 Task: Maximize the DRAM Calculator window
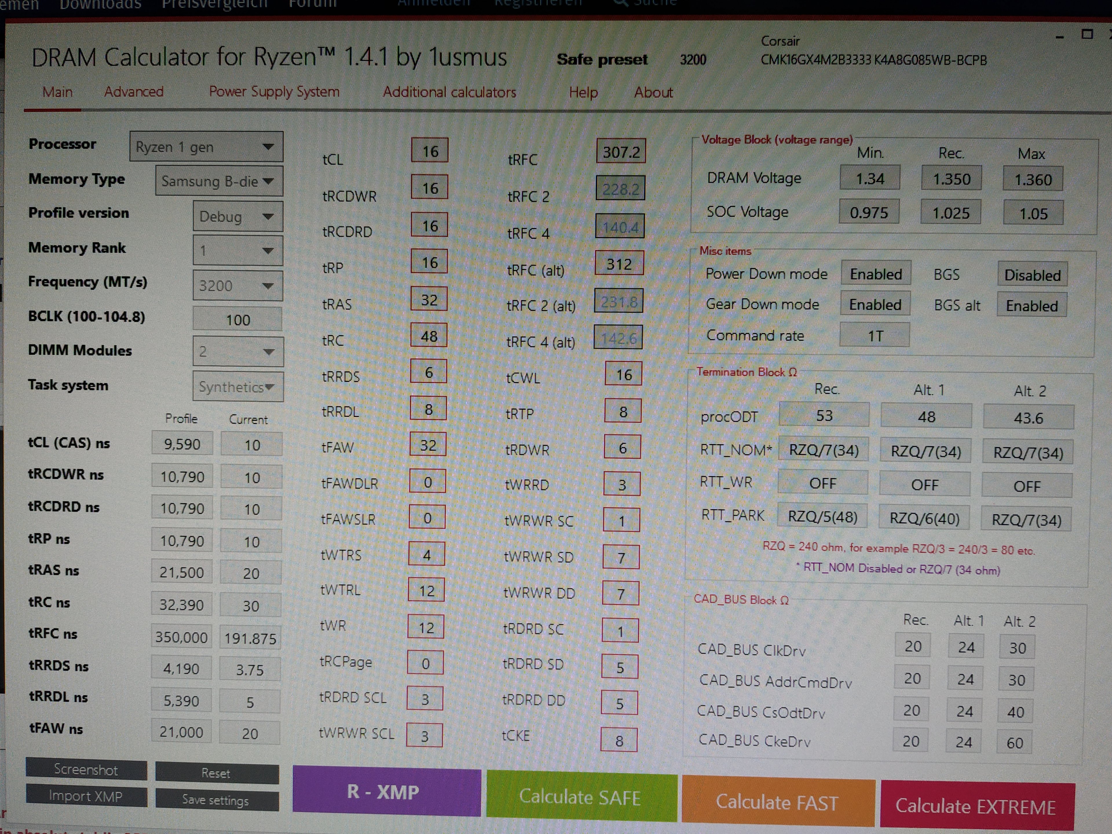tap(1087, 34)
